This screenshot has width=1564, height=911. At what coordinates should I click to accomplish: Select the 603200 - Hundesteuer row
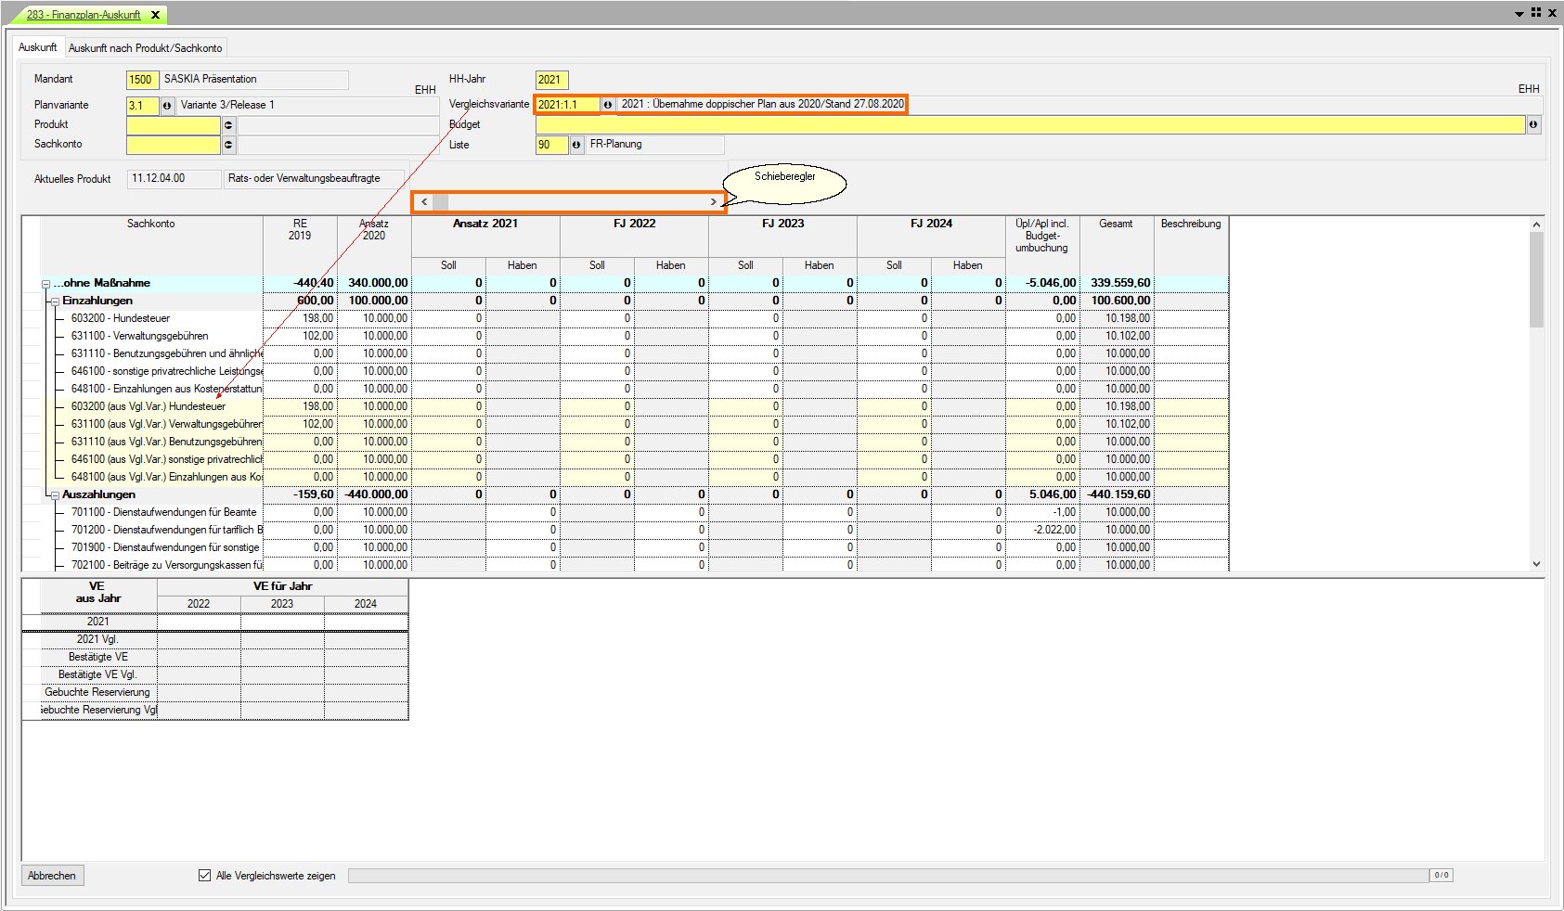click(121, 318)
